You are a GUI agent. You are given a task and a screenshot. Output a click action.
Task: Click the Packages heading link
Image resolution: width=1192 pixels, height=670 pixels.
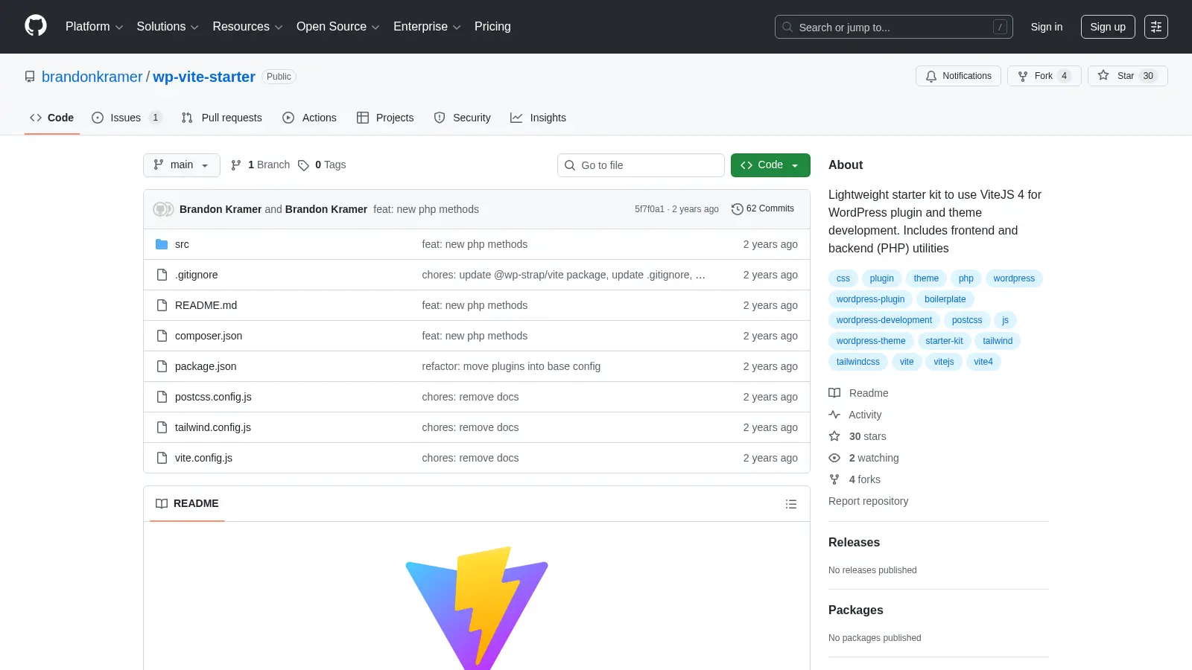(x=855, y=610)
